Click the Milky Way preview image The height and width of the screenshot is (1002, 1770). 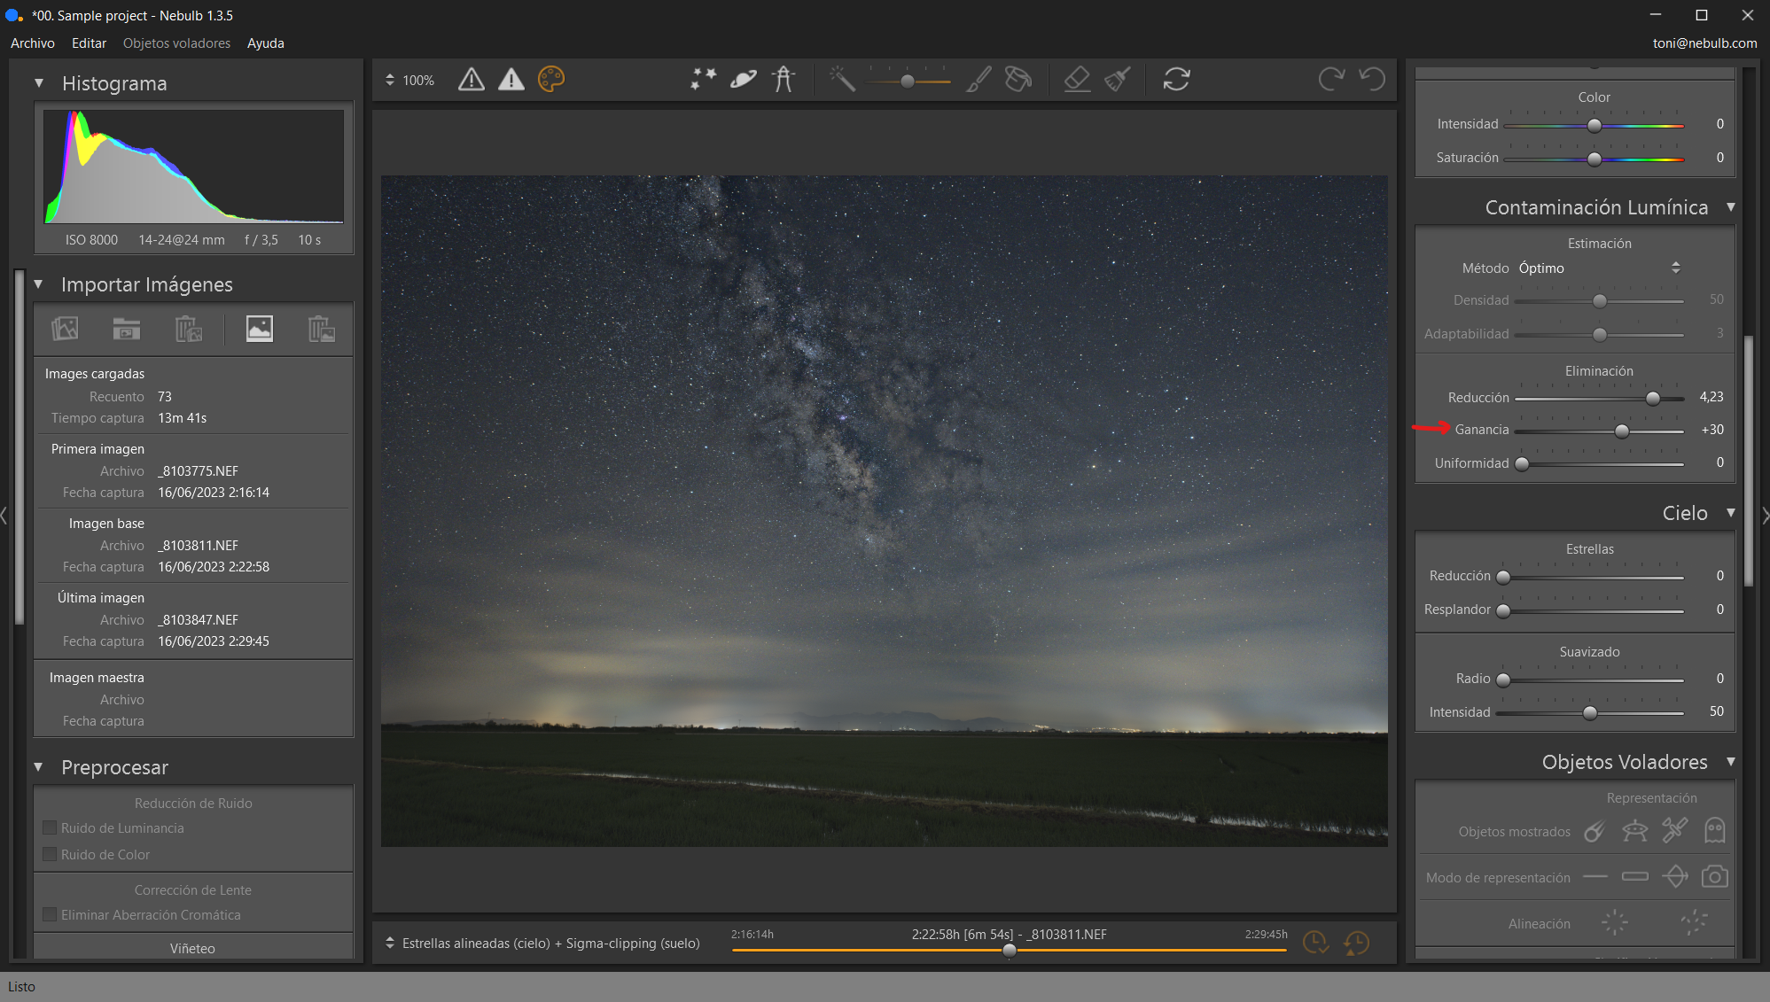(884, 510)
